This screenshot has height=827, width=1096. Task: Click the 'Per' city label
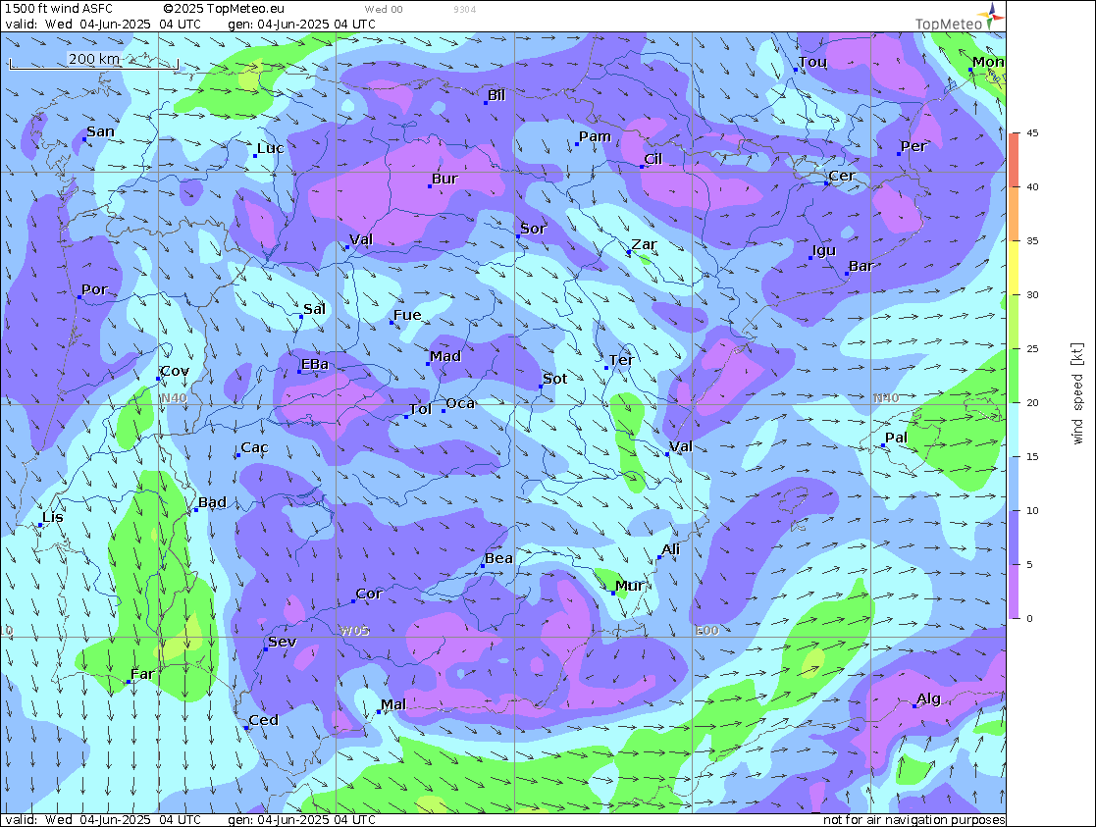pos(913,146)
